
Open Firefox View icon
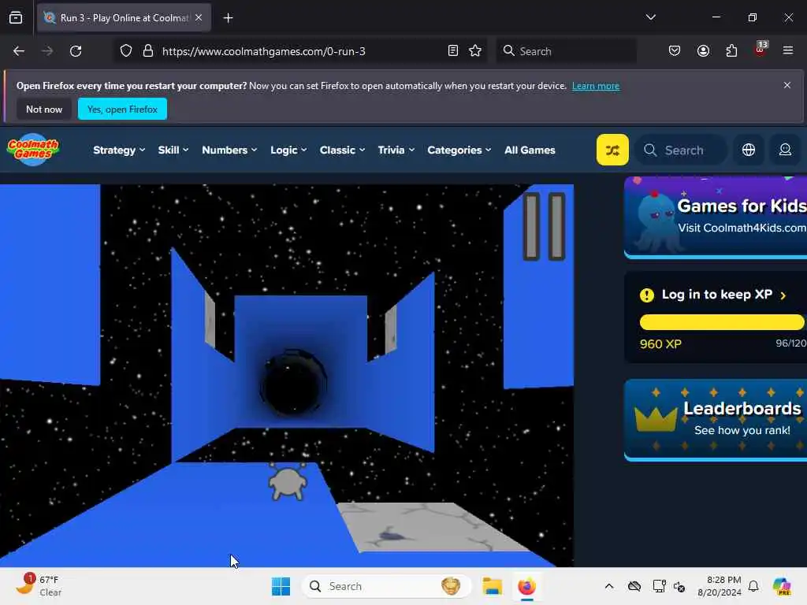tap(16, 18)
